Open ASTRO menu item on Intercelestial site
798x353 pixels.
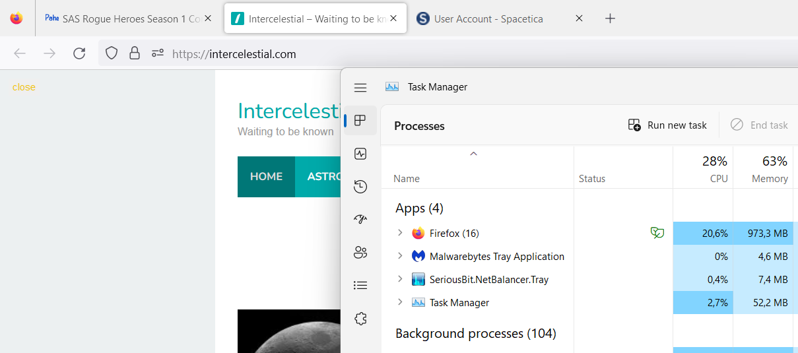tap(318, 177)
